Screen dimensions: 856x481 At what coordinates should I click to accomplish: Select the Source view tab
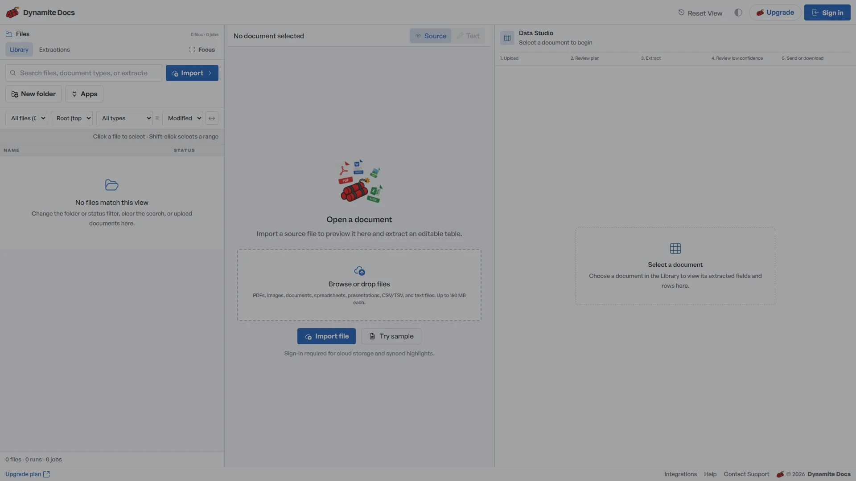(x=431, y=36)
